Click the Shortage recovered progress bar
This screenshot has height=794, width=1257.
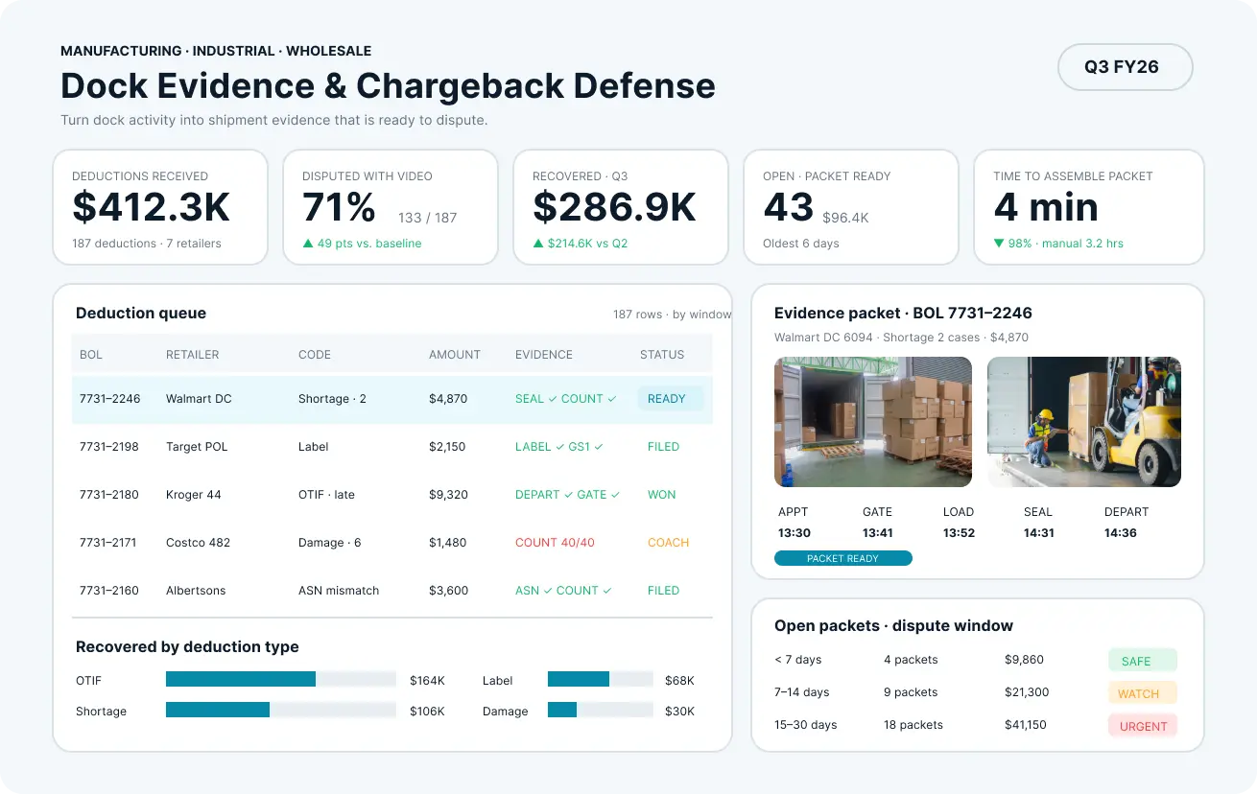point(280,711)
